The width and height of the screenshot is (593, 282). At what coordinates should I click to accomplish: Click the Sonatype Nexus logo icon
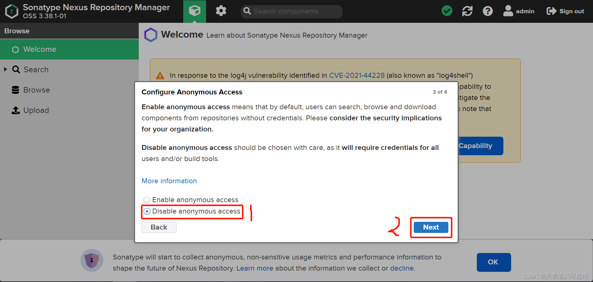click(x=12, y=11)
